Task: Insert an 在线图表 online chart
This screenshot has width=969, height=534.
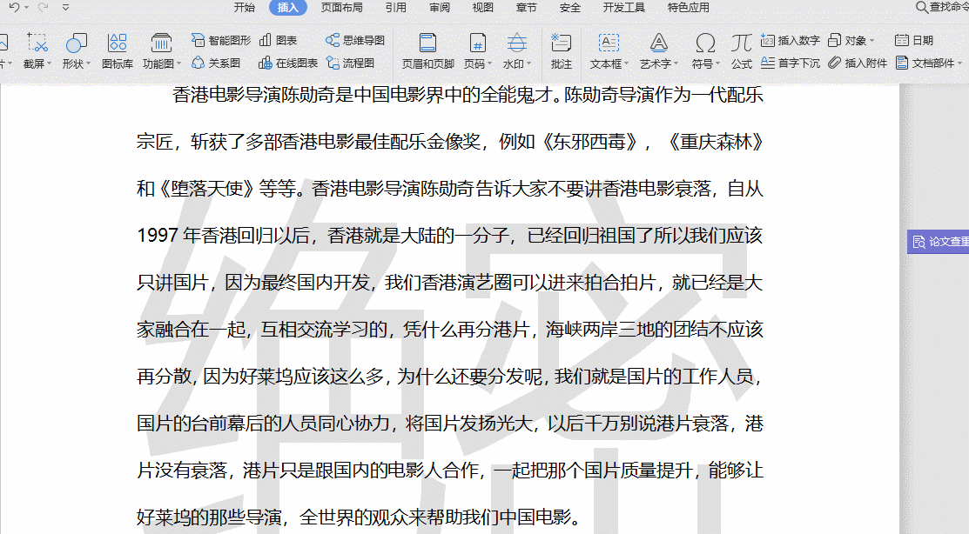Action: click(288, 63)
